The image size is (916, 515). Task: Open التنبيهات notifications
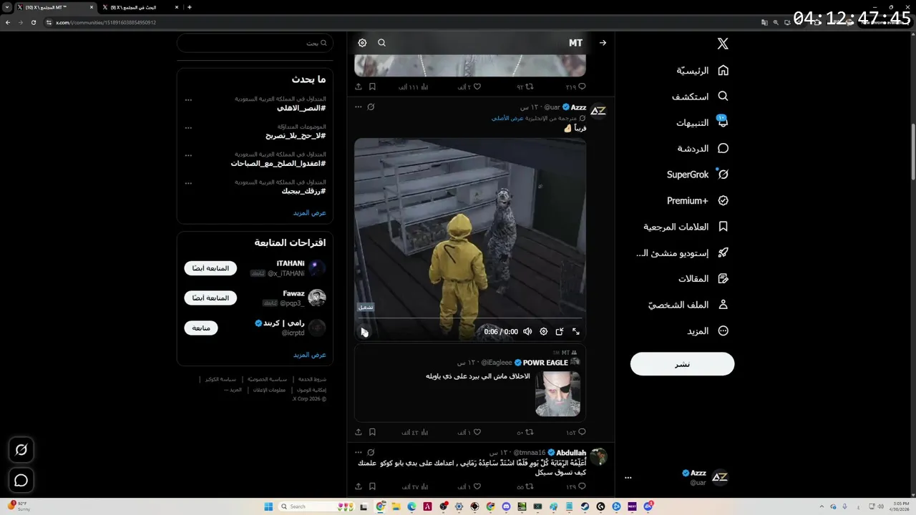(x=702, y=122)
